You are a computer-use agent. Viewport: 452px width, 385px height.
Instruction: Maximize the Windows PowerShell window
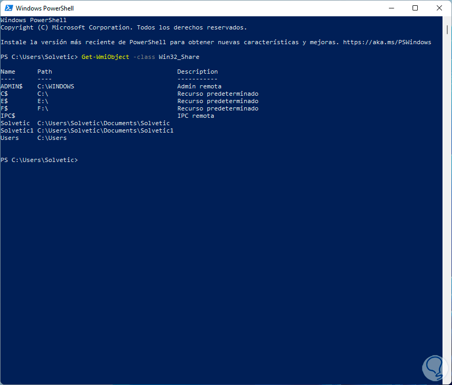(x=415, y=8)
